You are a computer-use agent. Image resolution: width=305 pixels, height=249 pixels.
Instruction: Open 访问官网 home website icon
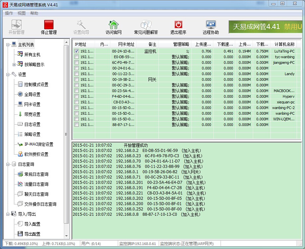tap(114, 25)
